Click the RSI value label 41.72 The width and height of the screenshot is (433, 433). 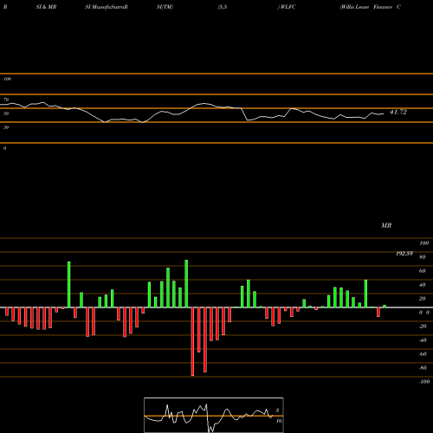click(398, 112)
